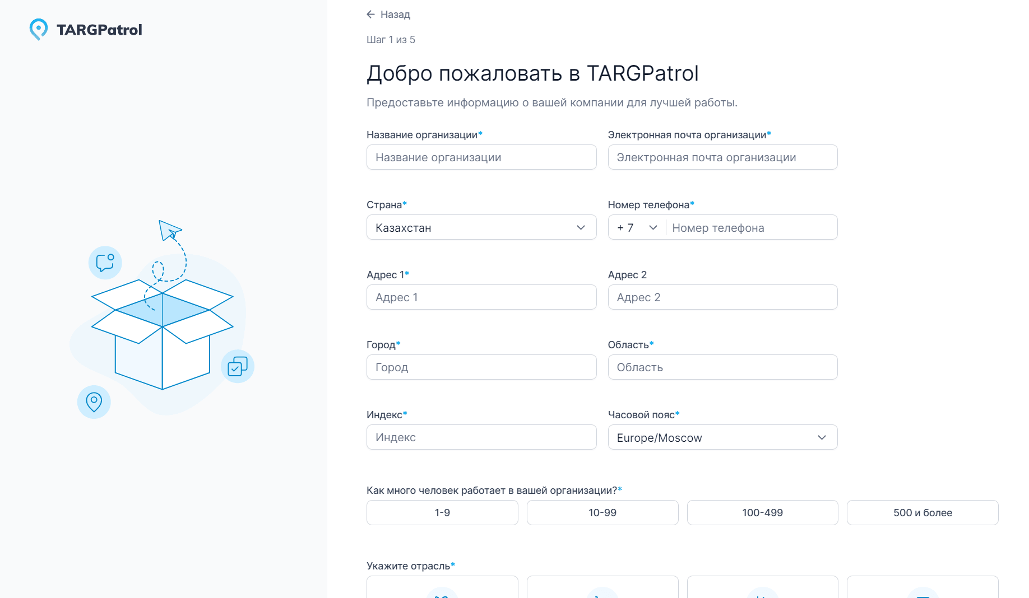1029x598 pixels.
Task: Click the Назад link
Action: pyautogui.click(x=394, y=14)
